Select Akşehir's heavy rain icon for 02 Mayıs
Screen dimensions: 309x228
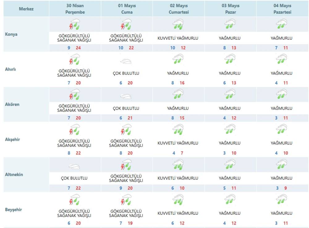tap(178, 129)
